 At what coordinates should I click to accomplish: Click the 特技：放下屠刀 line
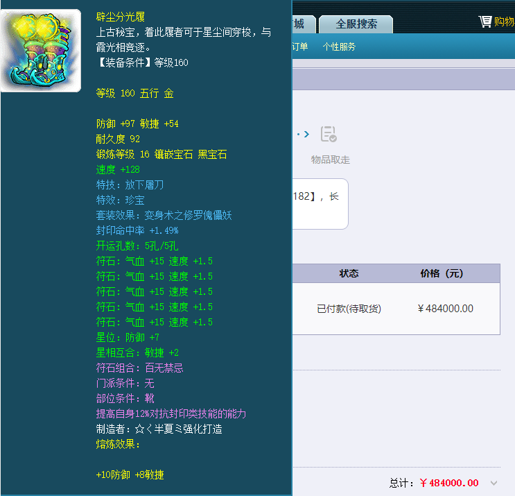(130, 185)
